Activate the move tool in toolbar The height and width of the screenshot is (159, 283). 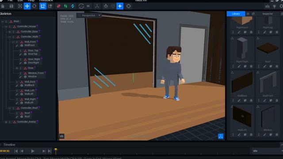(x=27, y=6)
